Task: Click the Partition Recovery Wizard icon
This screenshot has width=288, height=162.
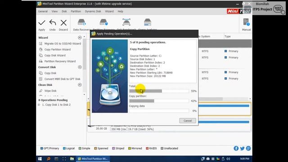Action: click(x=40, y=61)
